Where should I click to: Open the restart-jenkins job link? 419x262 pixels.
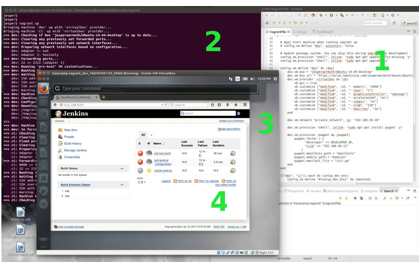pyautogui.click(x=163, y=171)
